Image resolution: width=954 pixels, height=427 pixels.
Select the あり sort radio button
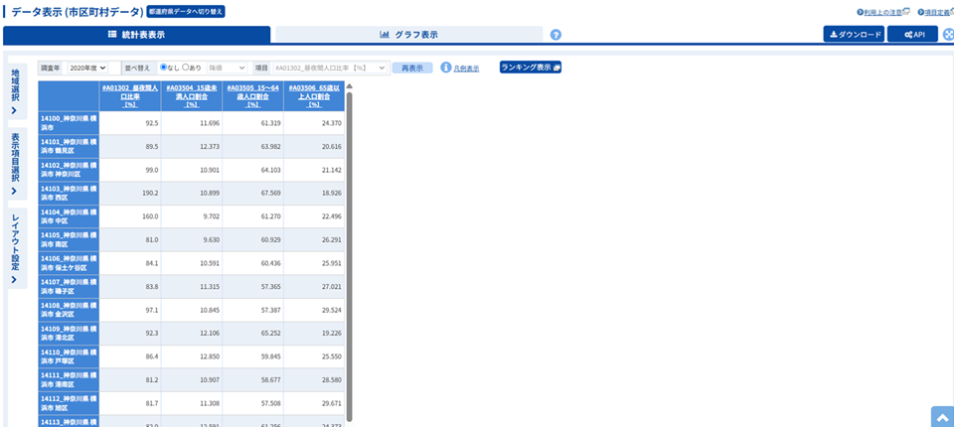(186, 68)
